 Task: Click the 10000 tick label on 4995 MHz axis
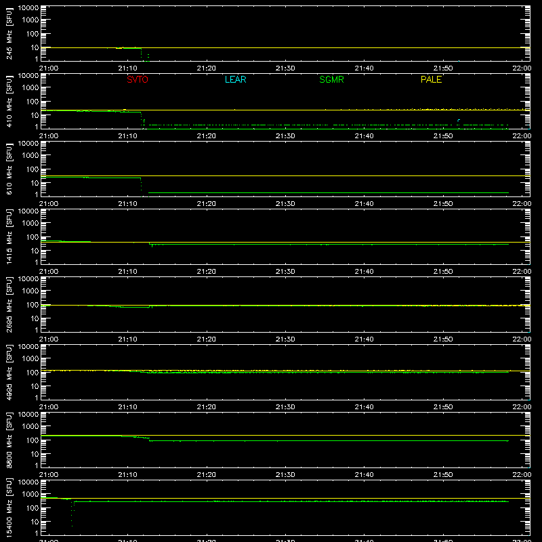coord(28,347)
